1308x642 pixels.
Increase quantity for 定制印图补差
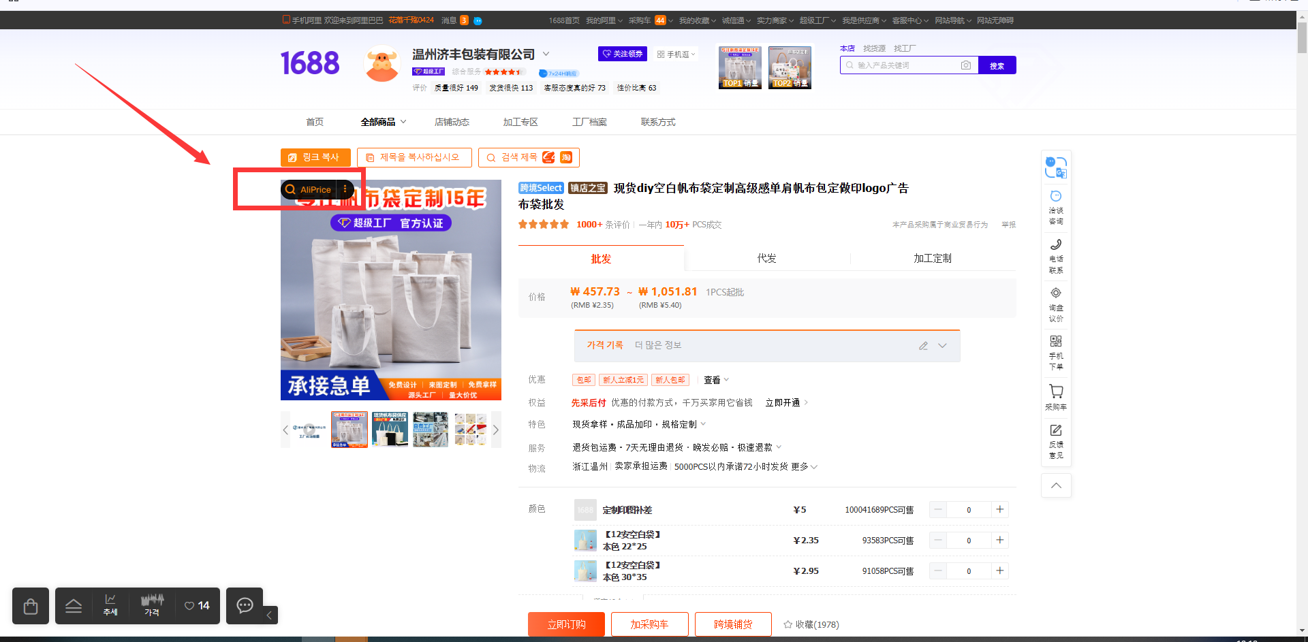(x=1000, y=509)
